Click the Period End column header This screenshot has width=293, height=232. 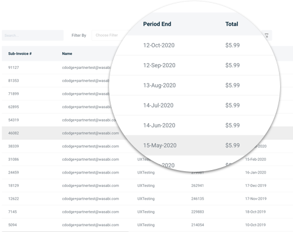[x=157, y=24]
